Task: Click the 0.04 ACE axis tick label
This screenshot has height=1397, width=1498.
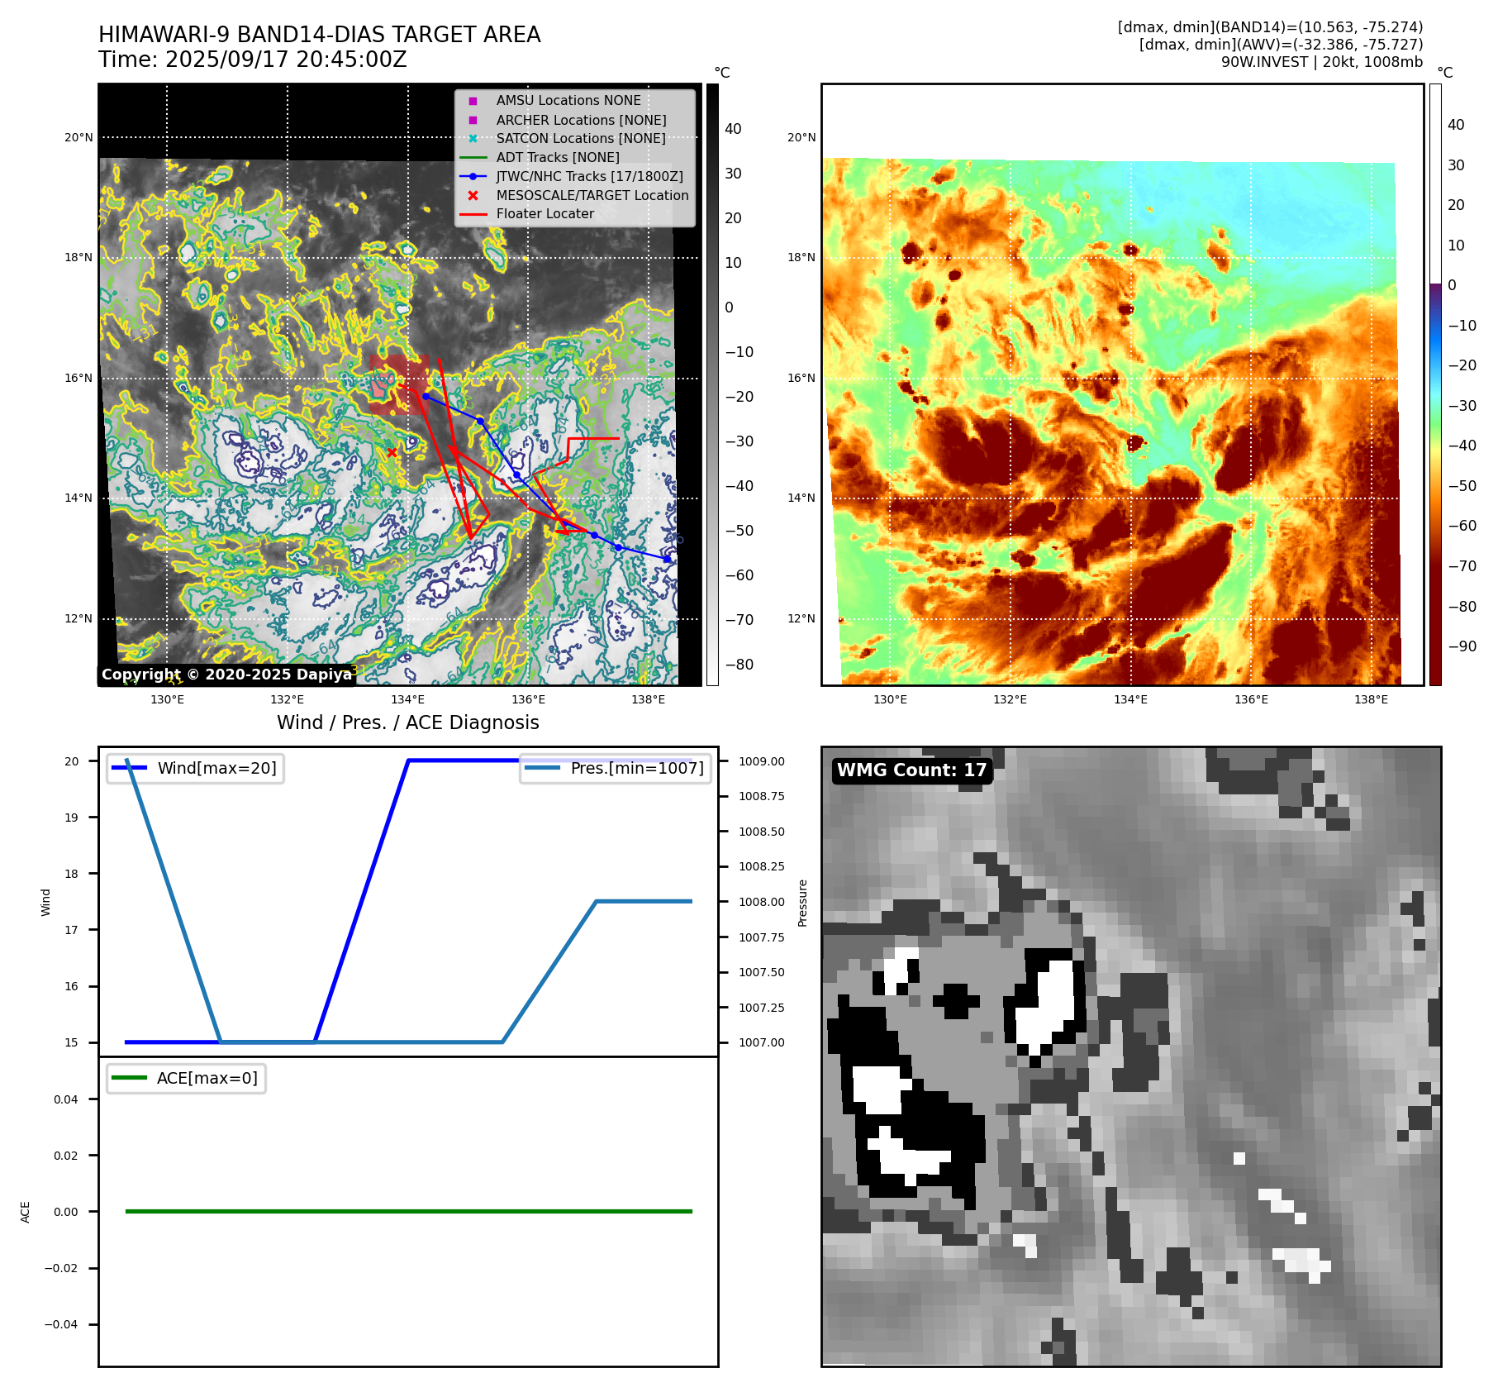Action: [66, 1099]
